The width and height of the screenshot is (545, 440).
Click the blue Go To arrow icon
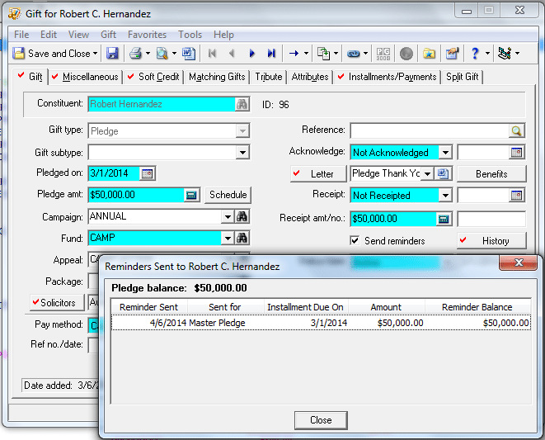point(294,54)
